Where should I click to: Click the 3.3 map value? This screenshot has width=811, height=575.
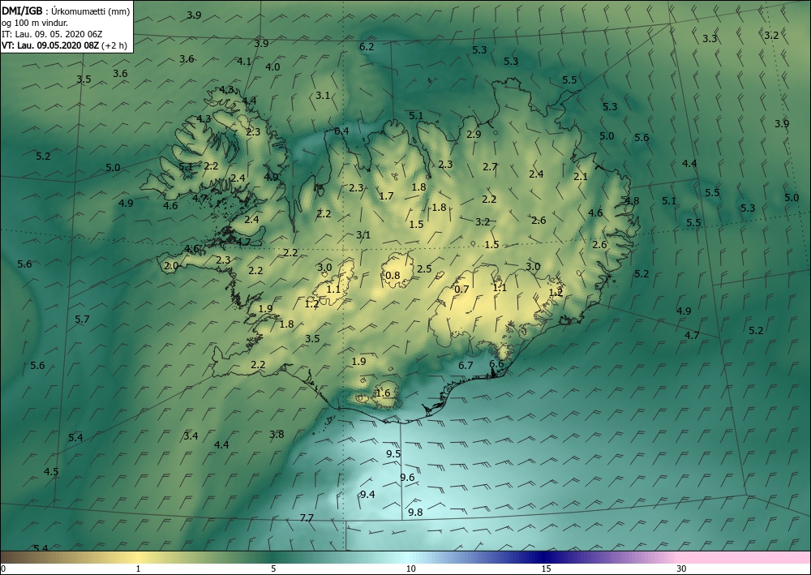pos(710,39)
